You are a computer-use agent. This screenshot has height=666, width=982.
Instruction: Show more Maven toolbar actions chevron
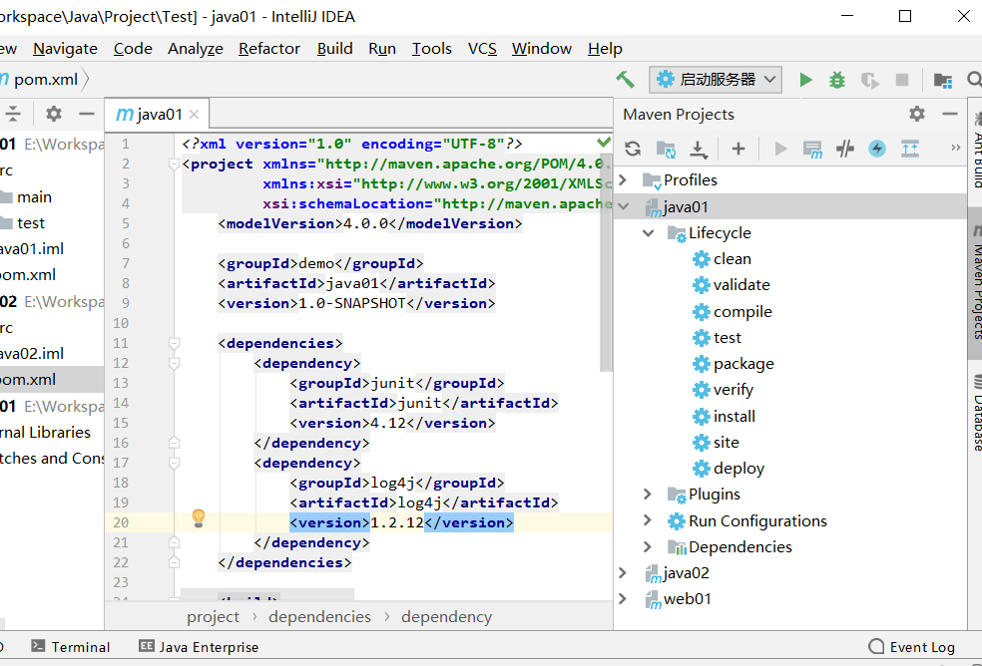(955, 149)
